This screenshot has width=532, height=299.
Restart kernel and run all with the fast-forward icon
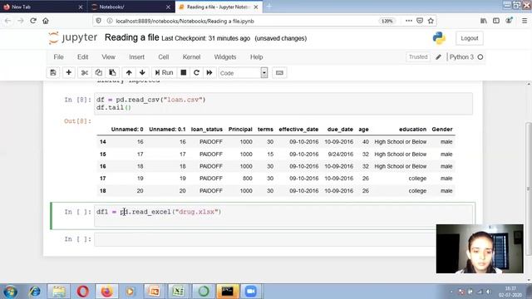[x=209, y=72]
